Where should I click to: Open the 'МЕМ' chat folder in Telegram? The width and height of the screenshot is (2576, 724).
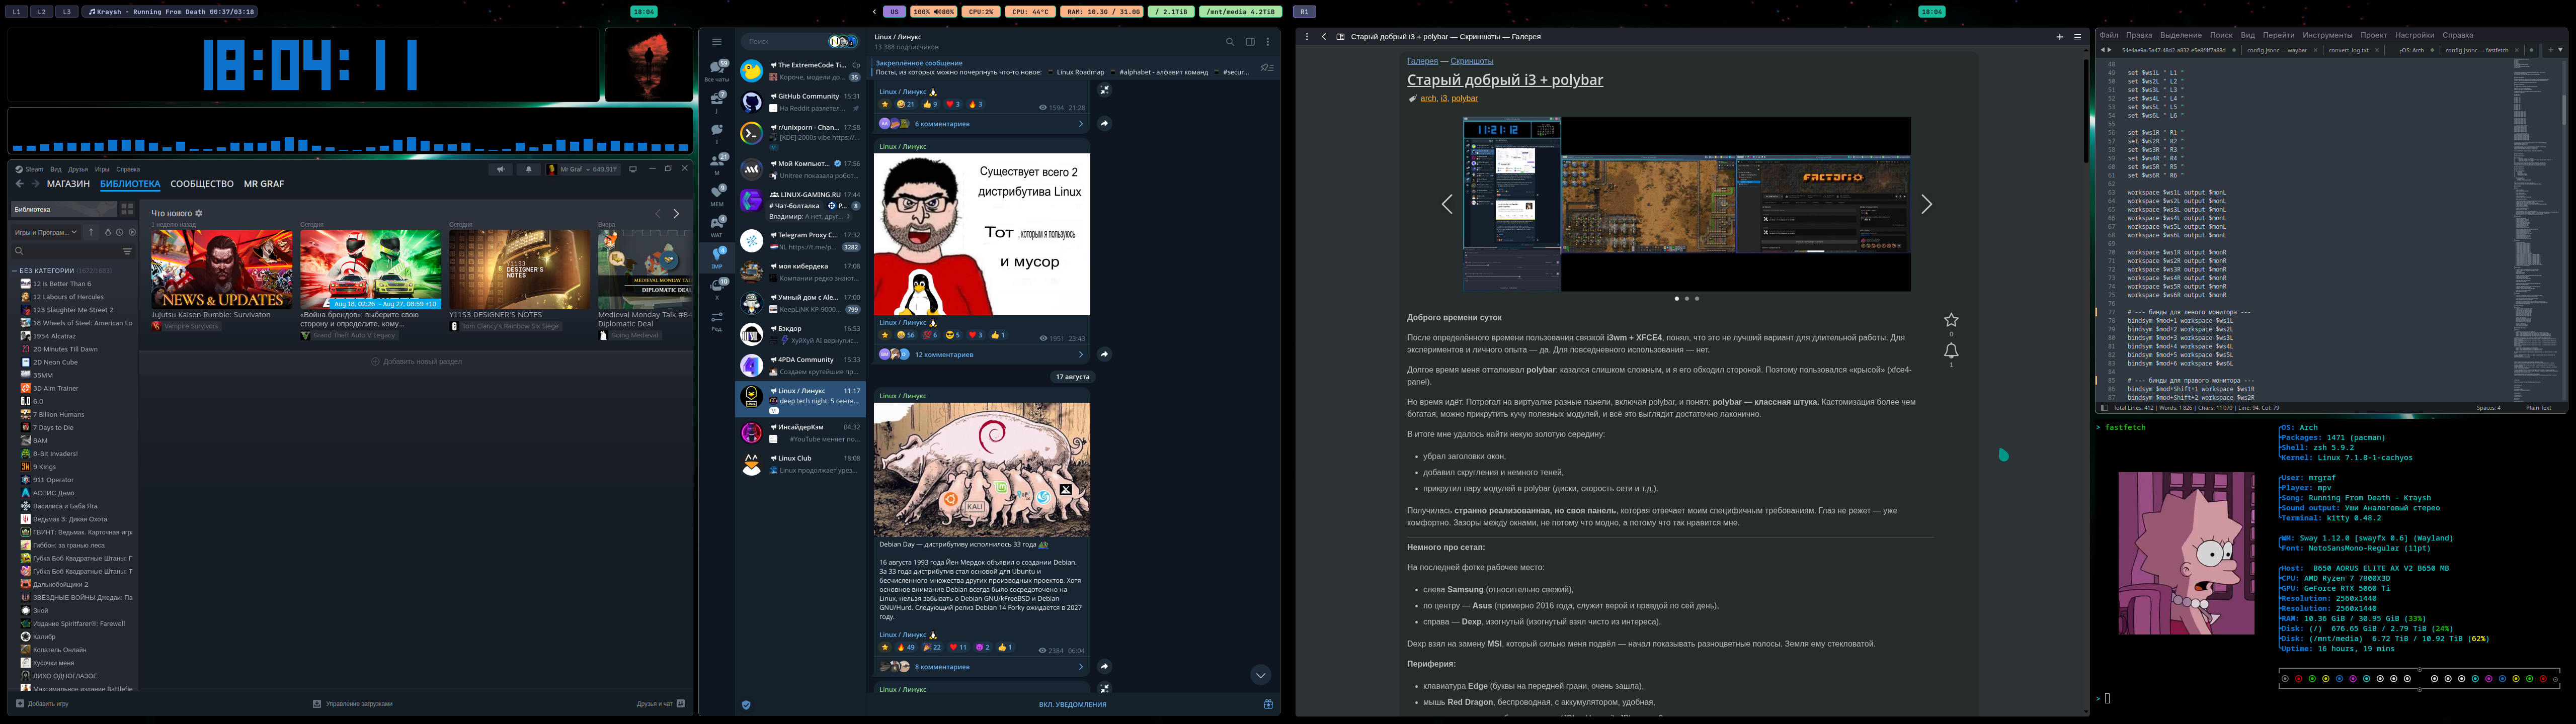point(717,195)
